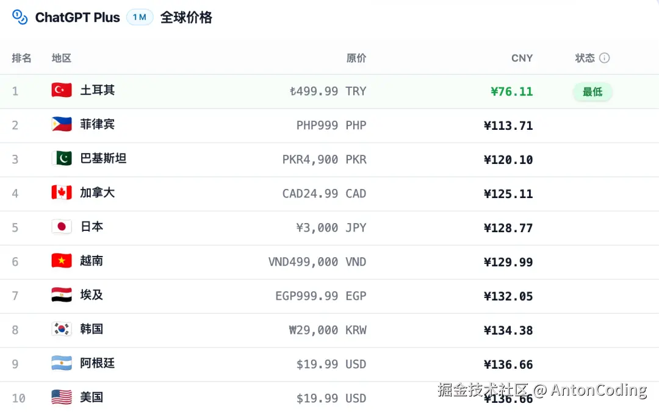Click the Pakistan flag icon
659x412 pixels.
[x=62, y=158]
